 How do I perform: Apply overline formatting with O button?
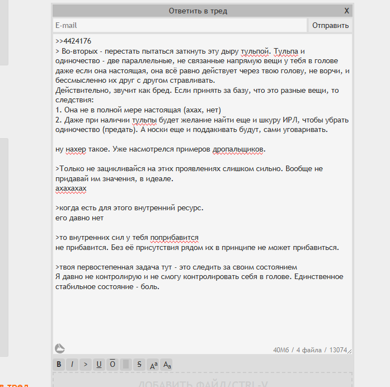click(112, 365)
